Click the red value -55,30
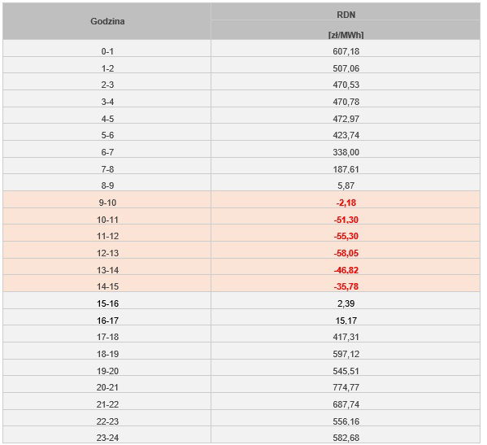Viewport: 487px width, 445px height. coord(346,236)
